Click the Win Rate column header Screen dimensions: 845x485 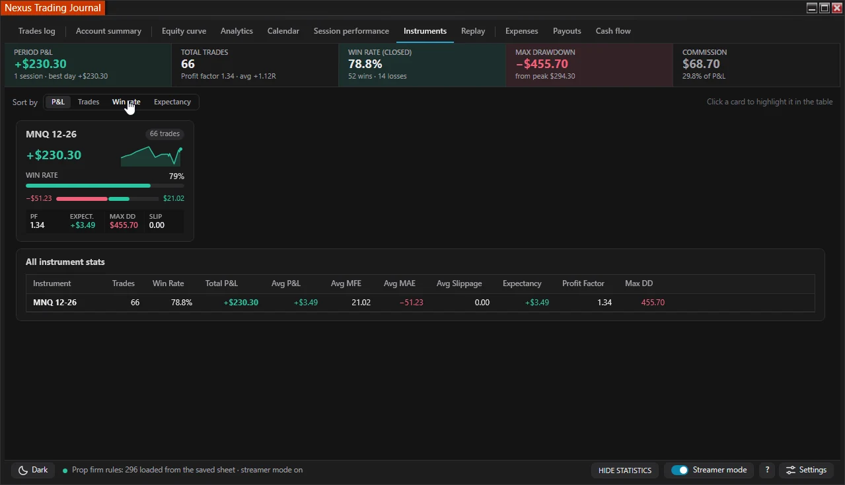(168, 283)
